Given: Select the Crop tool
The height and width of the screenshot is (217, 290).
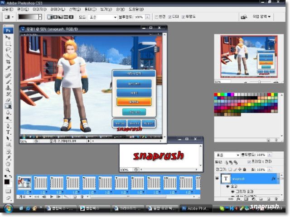Looking at the screenshot, I should click(x=8, y=62).
